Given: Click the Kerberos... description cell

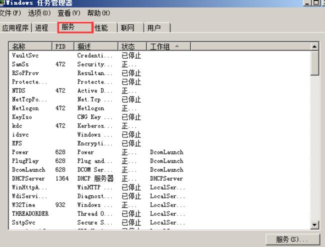Looking at the screenshot, I should click(x=95, y=126).
